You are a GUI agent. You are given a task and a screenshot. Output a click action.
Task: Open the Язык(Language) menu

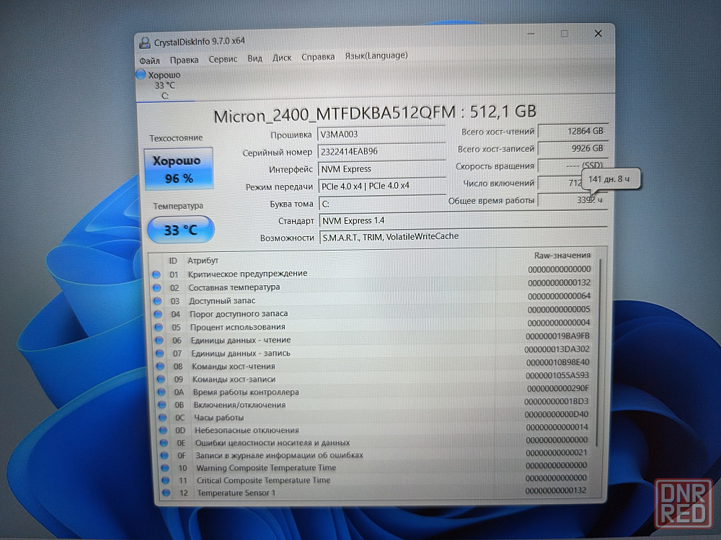(376, 55)
